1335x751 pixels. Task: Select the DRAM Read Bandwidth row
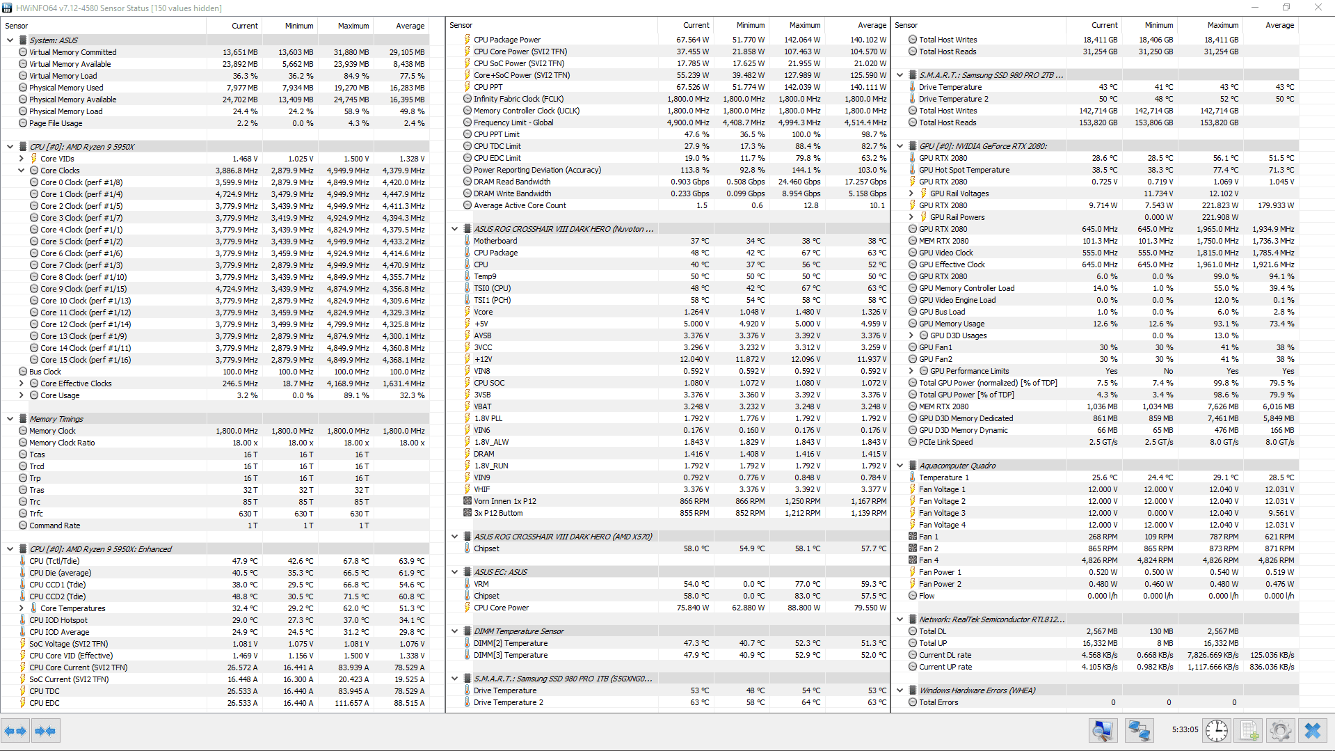click(668, 182)
